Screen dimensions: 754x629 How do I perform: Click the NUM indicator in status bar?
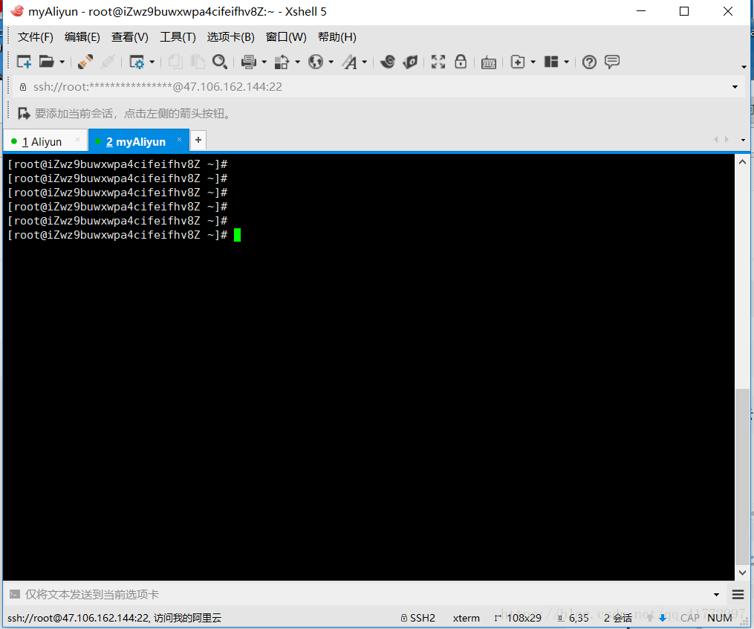tap(719, 618)
